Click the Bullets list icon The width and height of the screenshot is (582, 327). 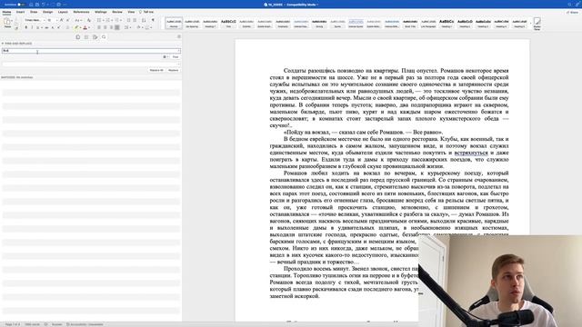[x=99, y=20]
